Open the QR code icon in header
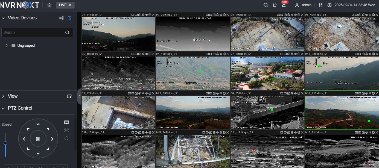 (320, 5)
